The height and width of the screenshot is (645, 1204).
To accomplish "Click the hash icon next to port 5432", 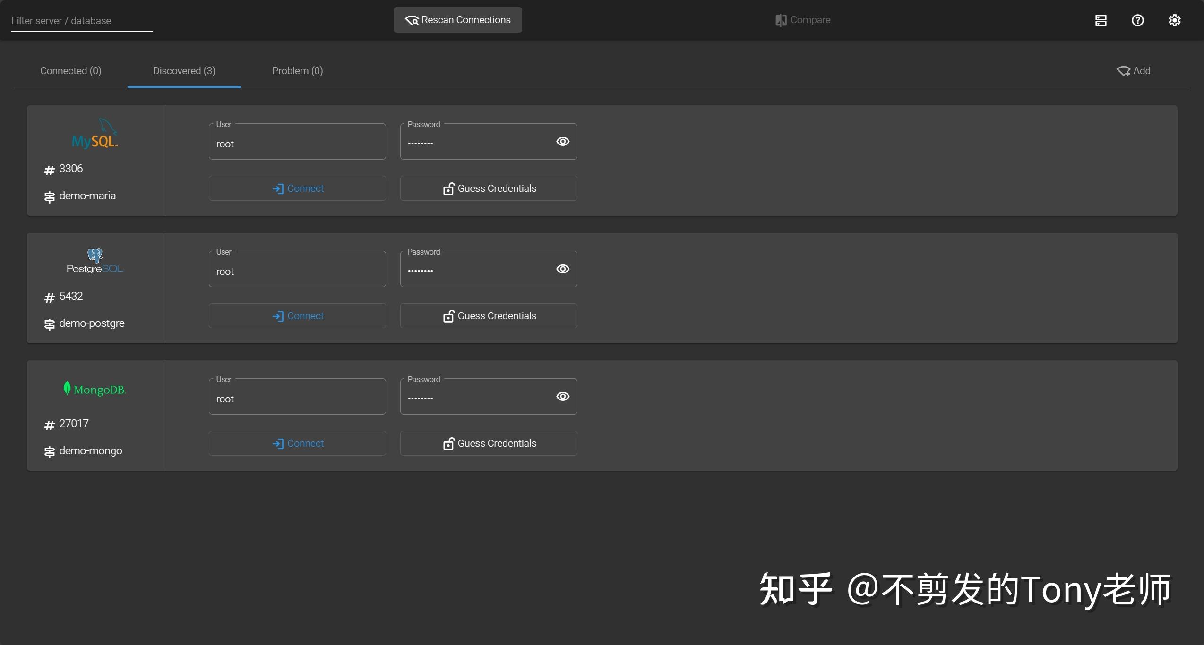I will tap(49, 297).
